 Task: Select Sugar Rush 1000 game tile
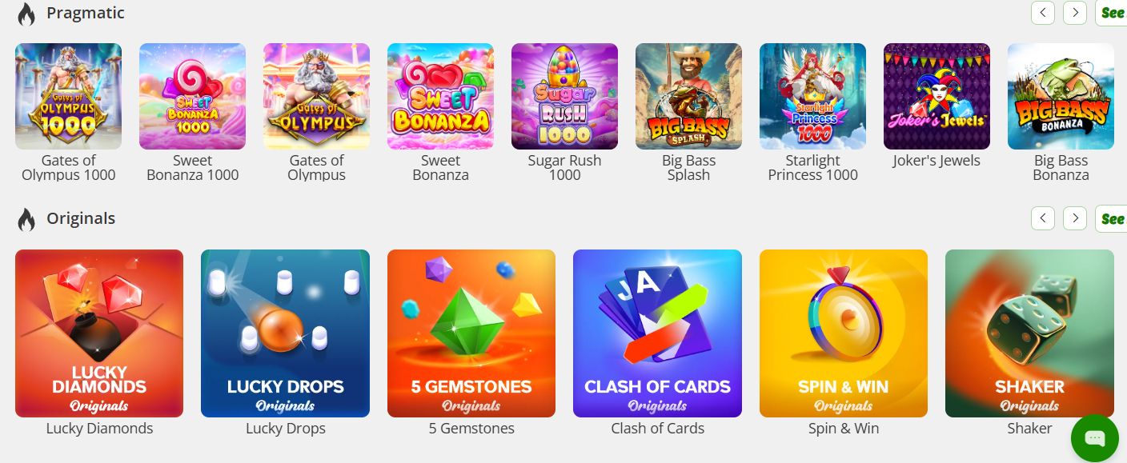pos(564,96)
